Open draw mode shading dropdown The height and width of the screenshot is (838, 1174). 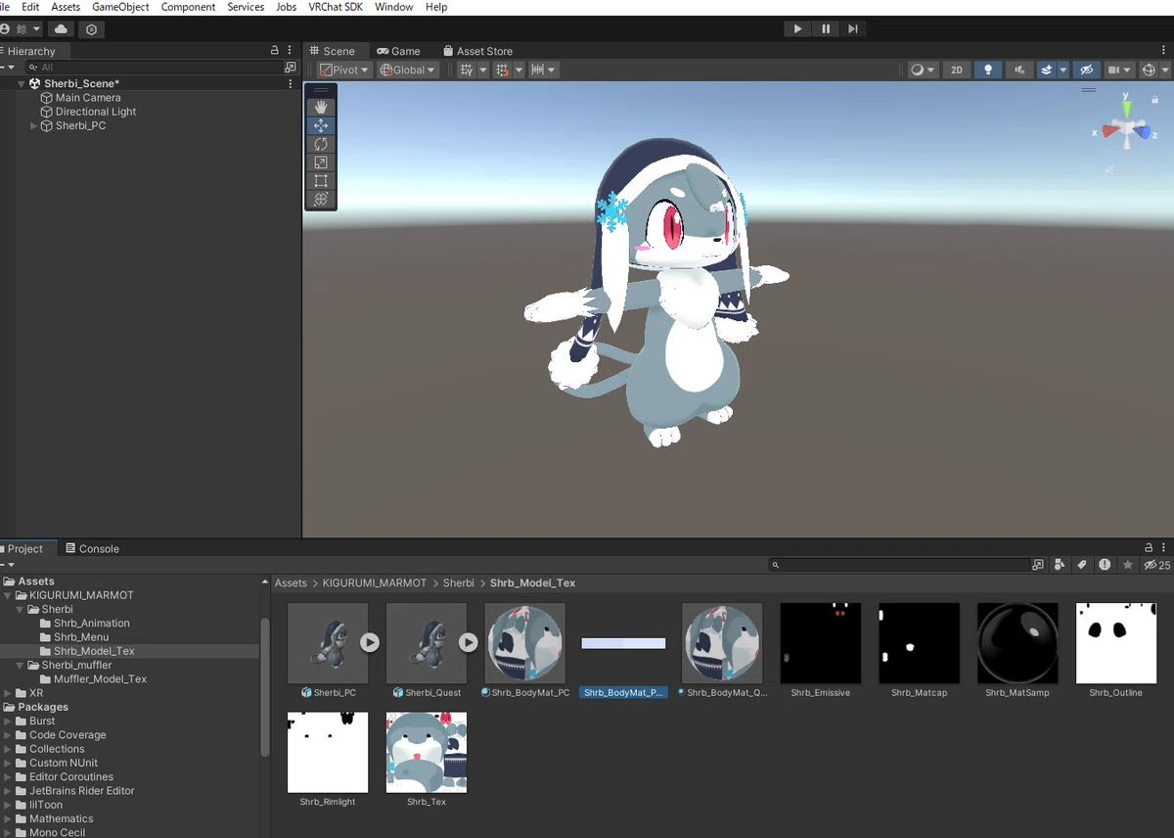(x=923, y=70)
